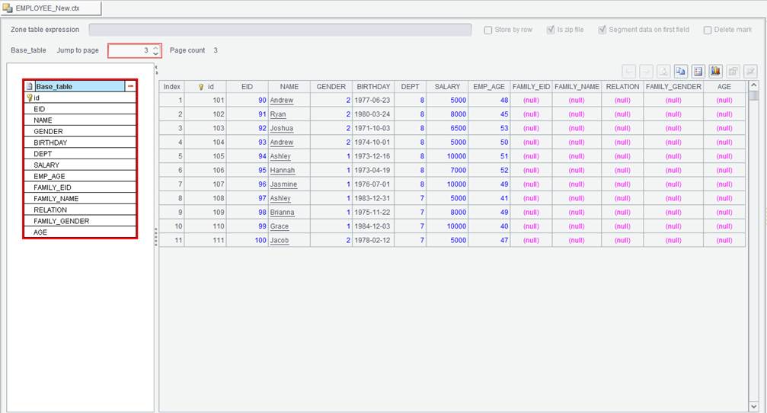Click the last grayed edit toolbar icon
This screenshot has width=767, height=413.
point(750,72)
